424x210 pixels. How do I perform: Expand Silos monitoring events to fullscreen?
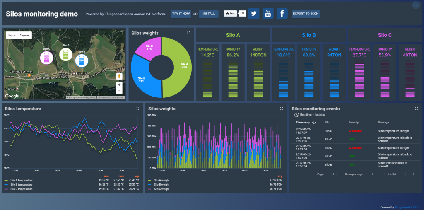coord(417,108)
